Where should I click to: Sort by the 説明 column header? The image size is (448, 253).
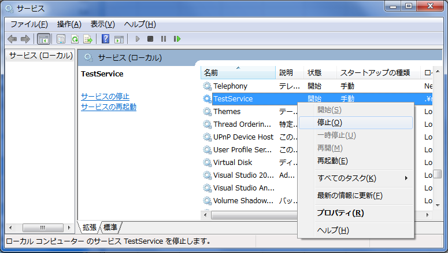(290, 73)
